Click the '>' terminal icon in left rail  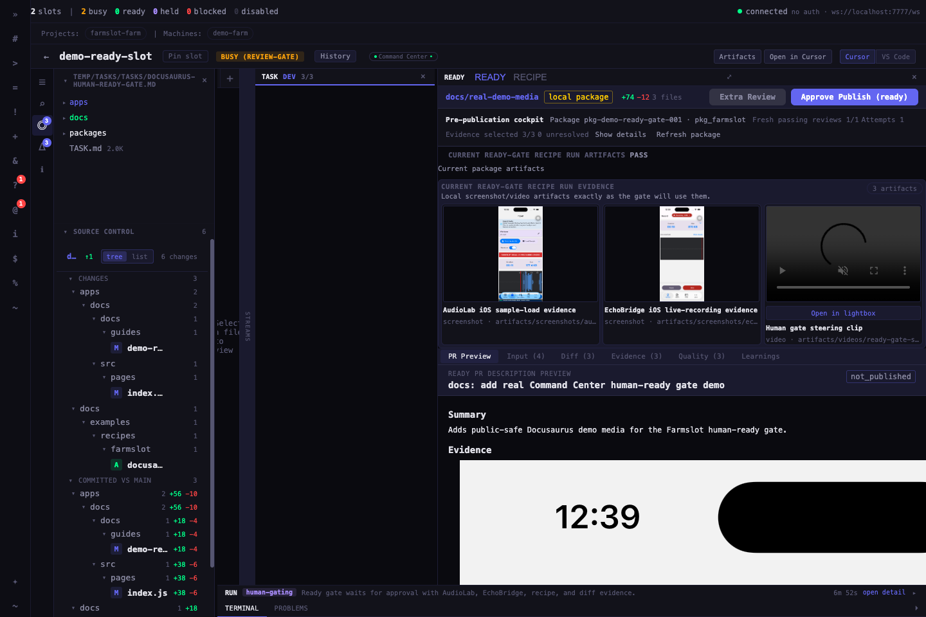[x=15, y=63]
